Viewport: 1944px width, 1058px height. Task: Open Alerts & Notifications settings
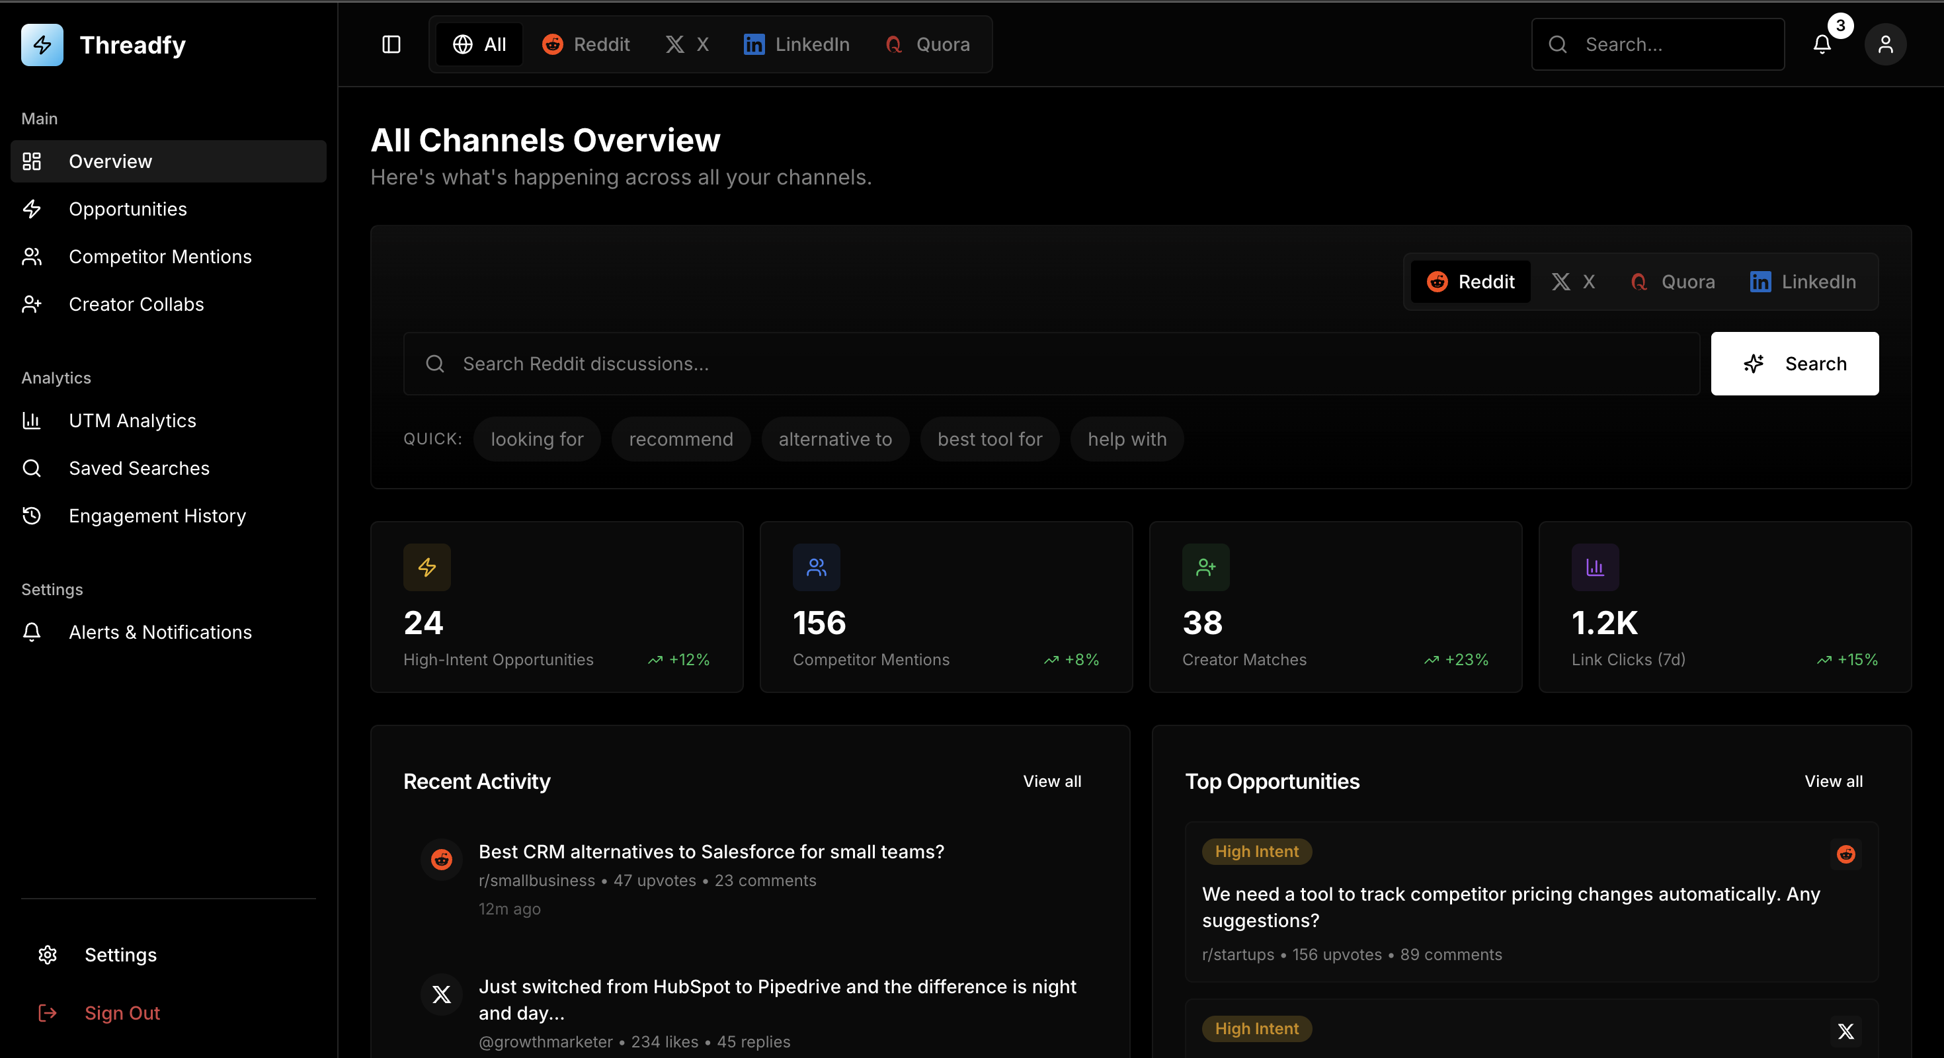[169, 631]
